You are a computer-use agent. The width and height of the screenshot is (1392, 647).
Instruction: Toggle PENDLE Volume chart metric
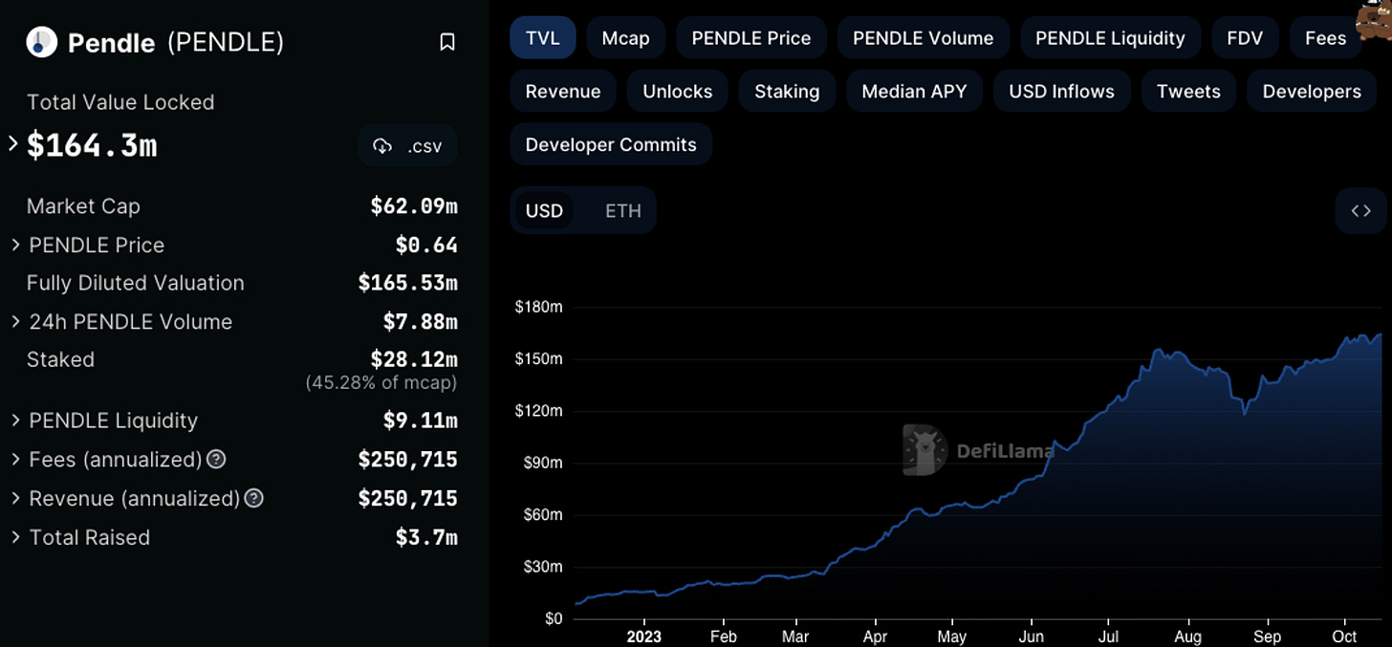pyautogui.click(x=924, y=38)
